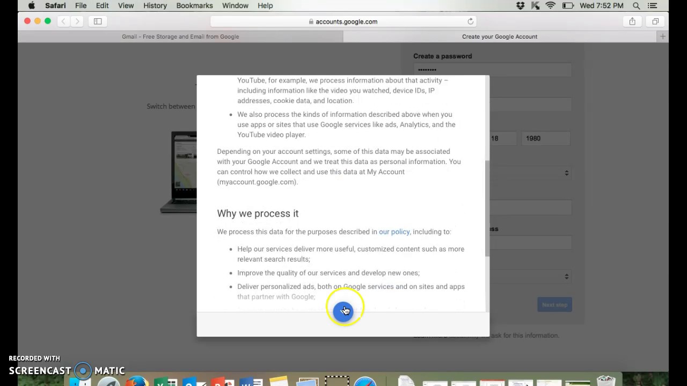Click the birth year field showing 1980
This screenshot has width=687, height=386.
pos(547,138)
